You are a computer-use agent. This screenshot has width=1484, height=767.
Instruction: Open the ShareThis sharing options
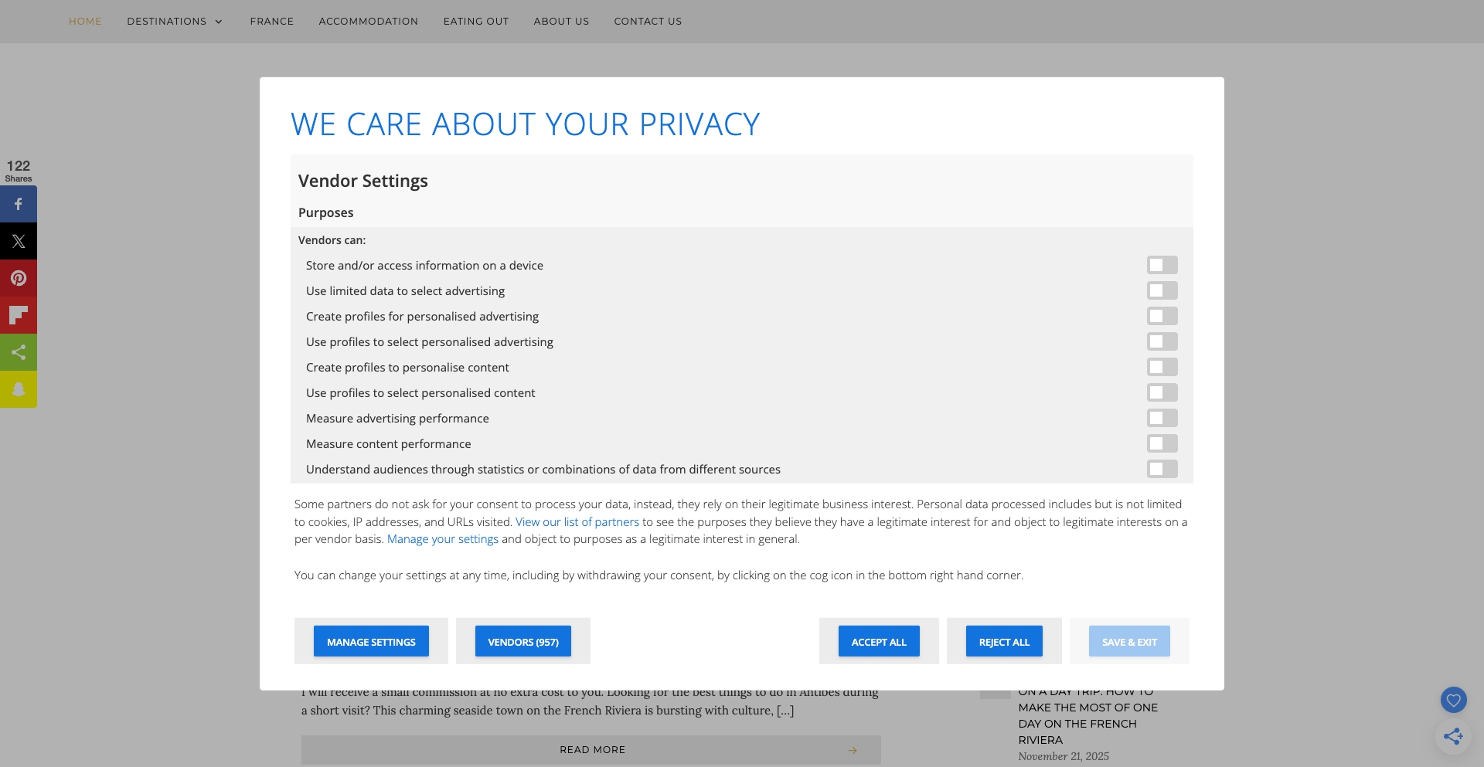point(19,352)
